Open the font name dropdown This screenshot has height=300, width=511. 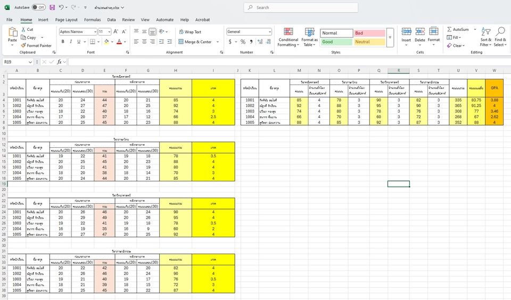click(x=95, y=31)
